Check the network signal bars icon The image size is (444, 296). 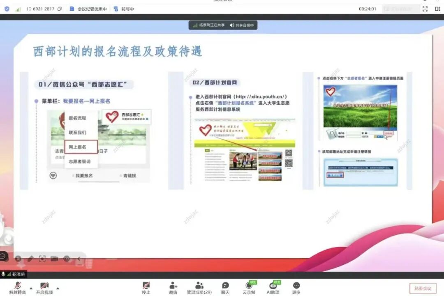point(18,9)
